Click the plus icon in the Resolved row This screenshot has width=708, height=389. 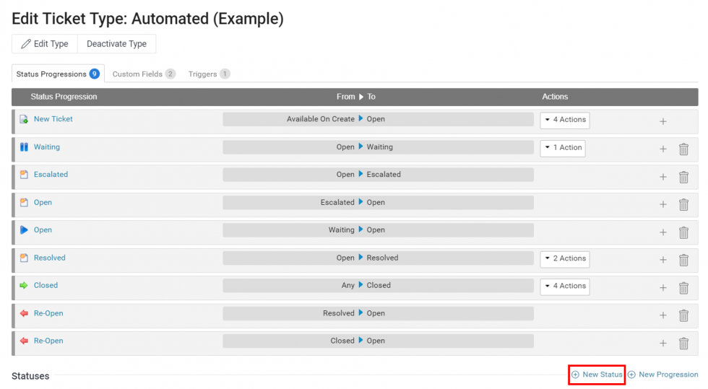coord(662,260)
